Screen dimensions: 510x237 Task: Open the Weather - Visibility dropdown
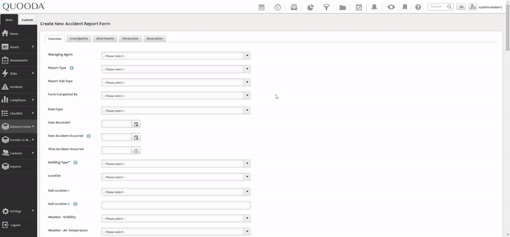point(176,219)
